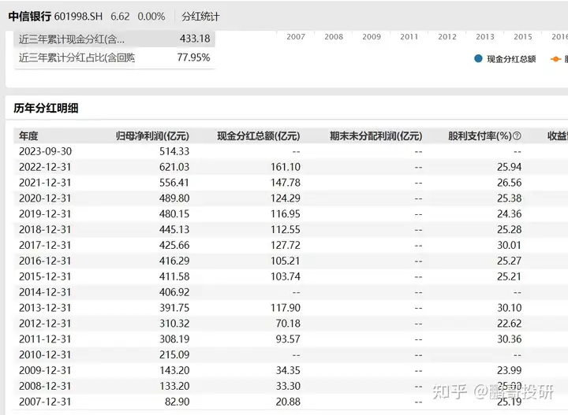Click net profit value 82.90
568x415 pixels.
pyautogui.click(x=177, y=402)
